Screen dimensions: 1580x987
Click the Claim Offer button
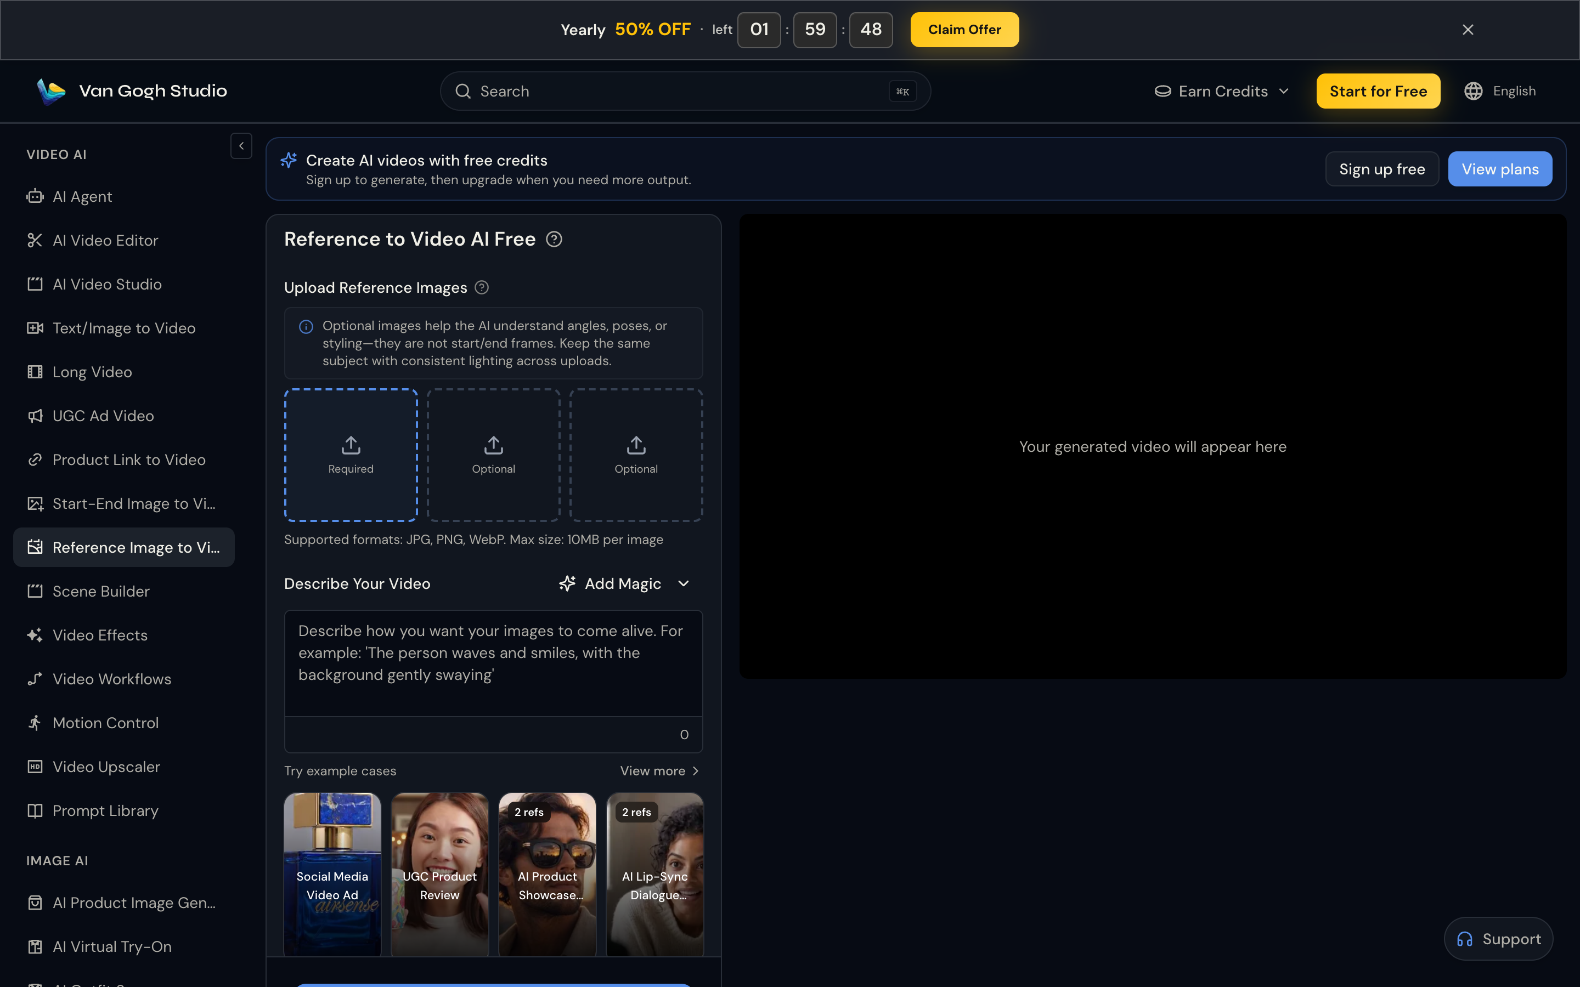coord(964,30)
